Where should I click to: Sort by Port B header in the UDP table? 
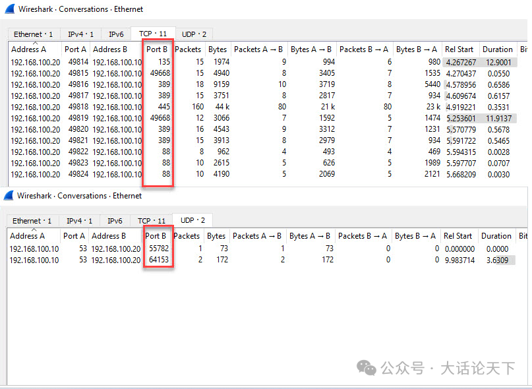coord(156,236)
